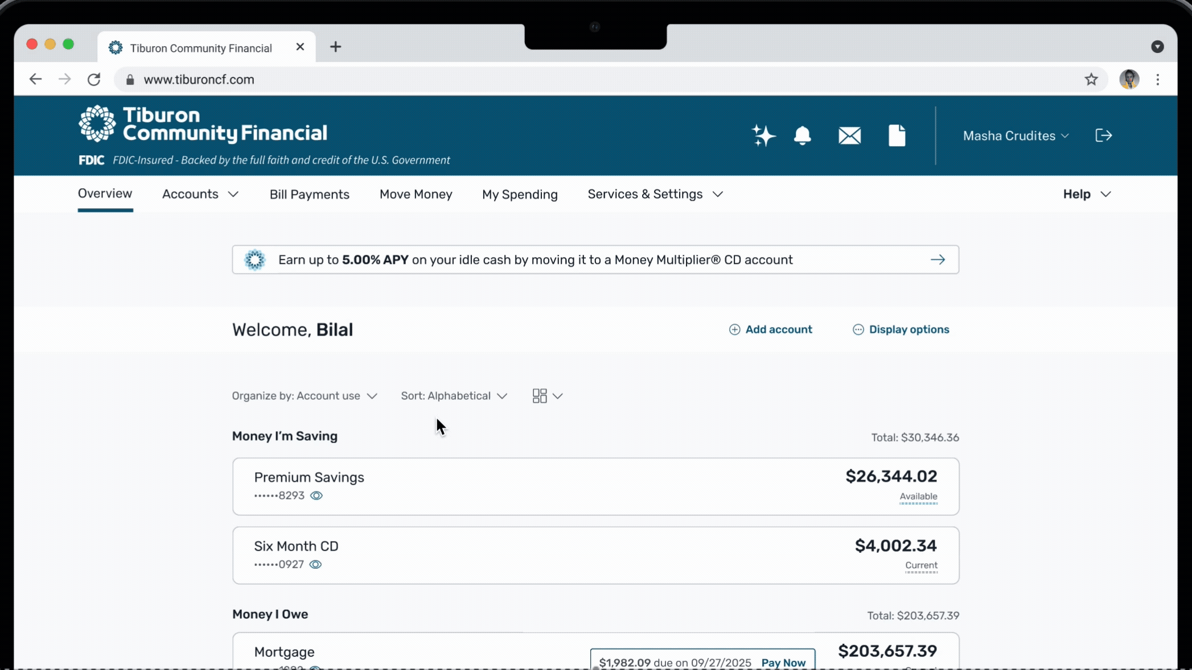Expand the Sort Alphabetical dropdown
Viewport: 1192px width, 670px height.
coord(454,396)
